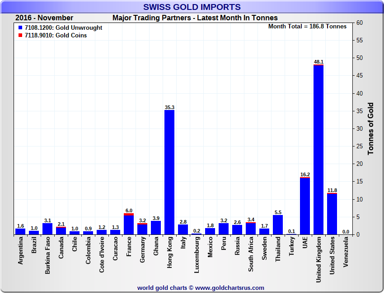Click the 48.1 value label
Image resolution: width=384 pixels, height=293 pixels.
318,62
